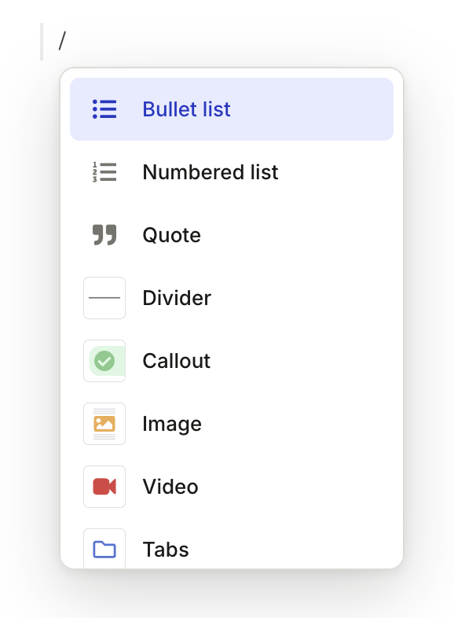454x618 pixels.
Task: Click the divider line icon
Action: coord(104,298)
